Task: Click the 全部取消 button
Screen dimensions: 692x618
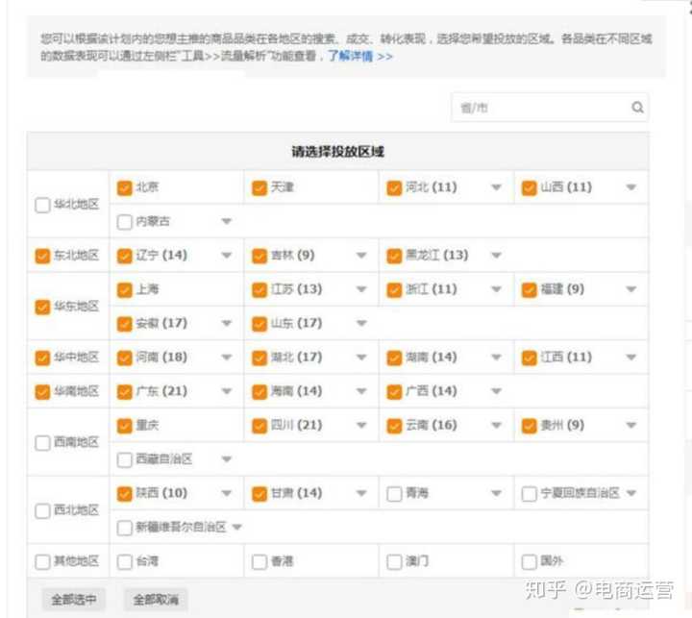Action: pos(155,600)
